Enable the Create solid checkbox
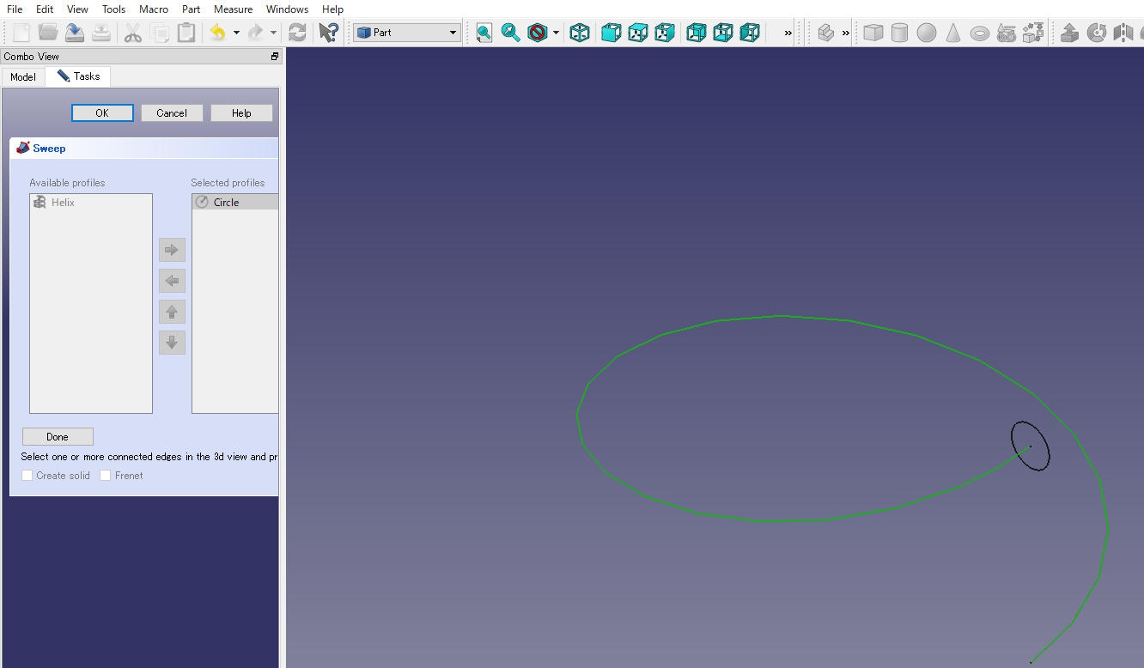Viewport: 1144px width, 668px height. click(27, 476)
